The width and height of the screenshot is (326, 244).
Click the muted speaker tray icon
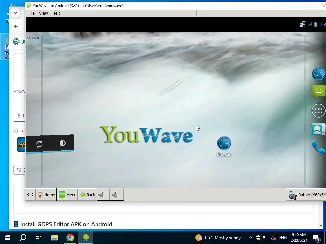(273, 238)
